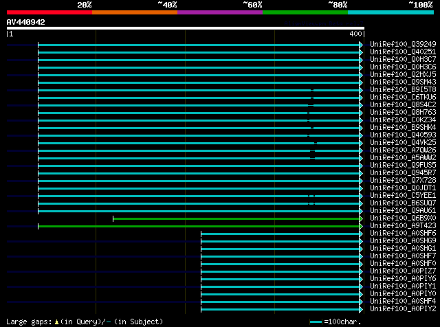Select the UniRef100_Q9FUS5 label
The height and width of the screenshot is (327, 440).
(x=403, y=165)
